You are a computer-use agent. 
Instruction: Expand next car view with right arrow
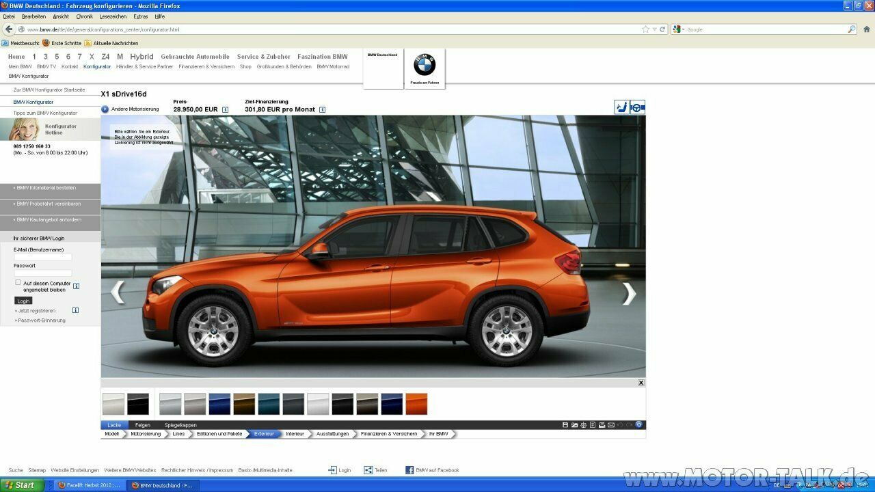[x=628, y=293]
